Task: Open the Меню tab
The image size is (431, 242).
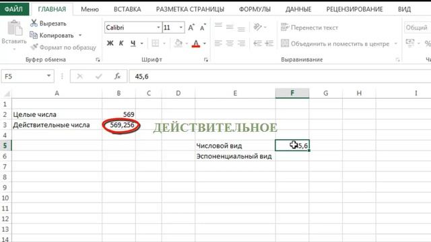Action: click(x=90, y=9)
